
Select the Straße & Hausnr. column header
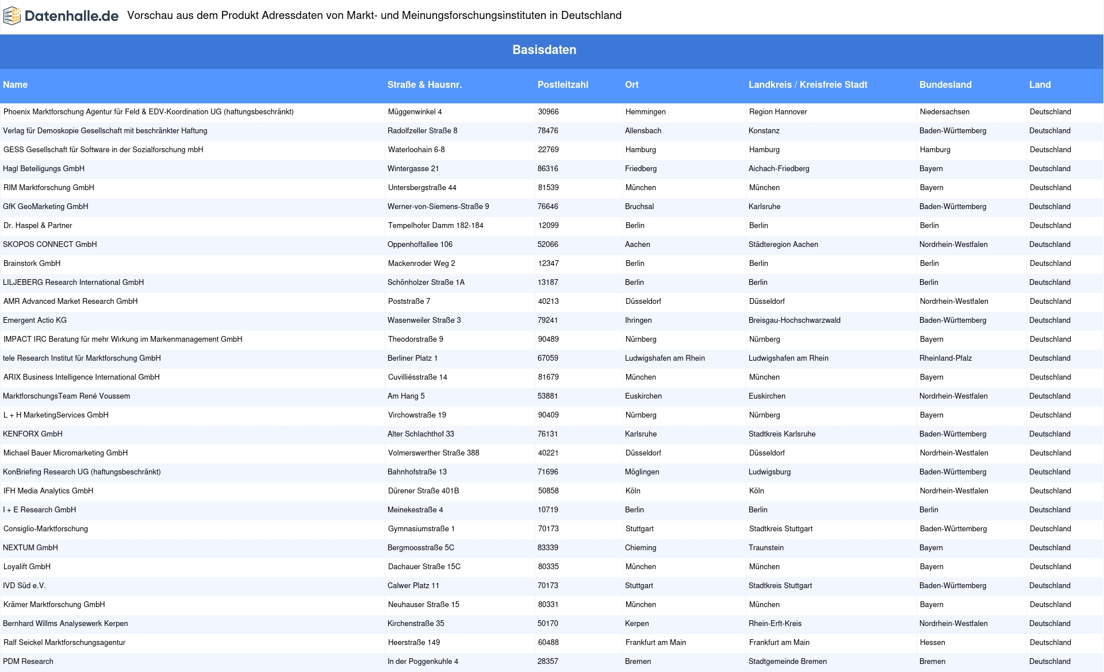(x=425, y=85)
